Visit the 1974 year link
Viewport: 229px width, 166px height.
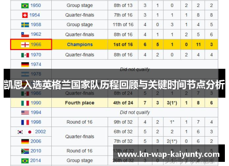click(36, 64)
